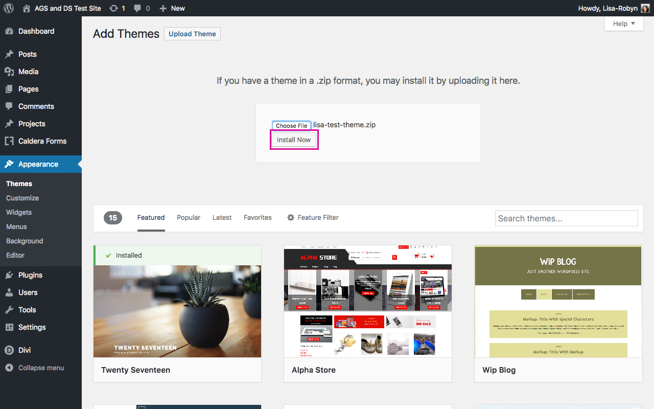Open the Featured themes tab

point(151,217)
